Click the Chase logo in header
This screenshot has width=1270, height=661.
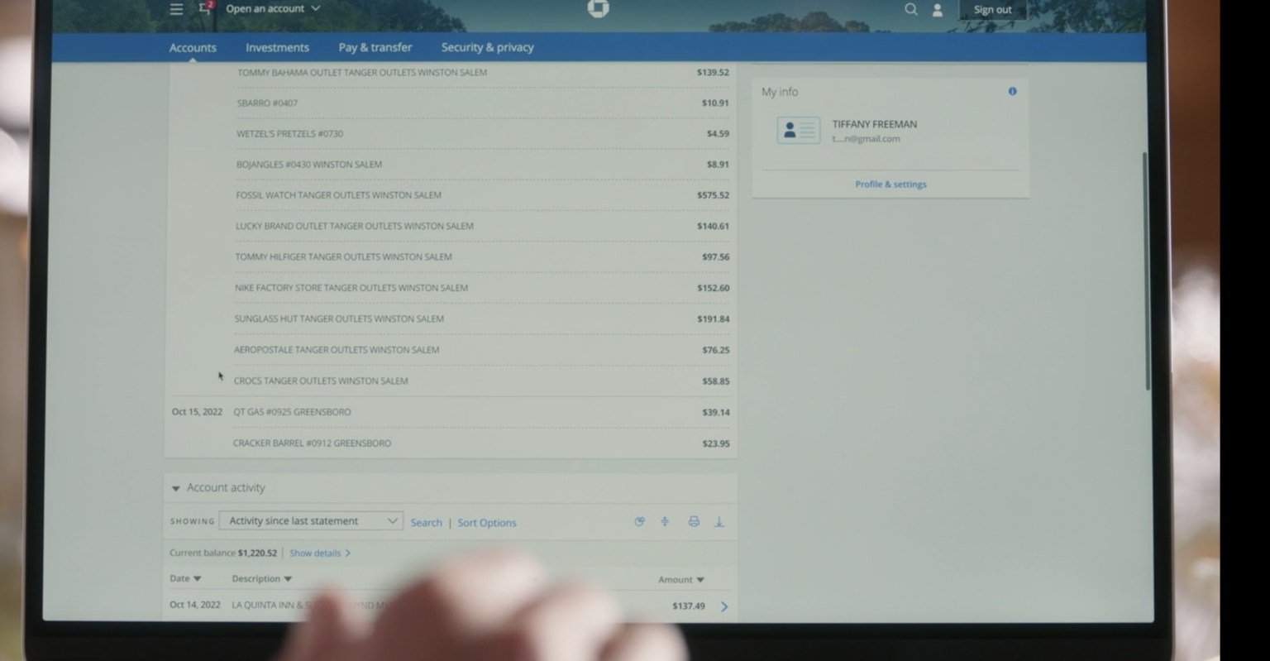[x=598, y=8]
